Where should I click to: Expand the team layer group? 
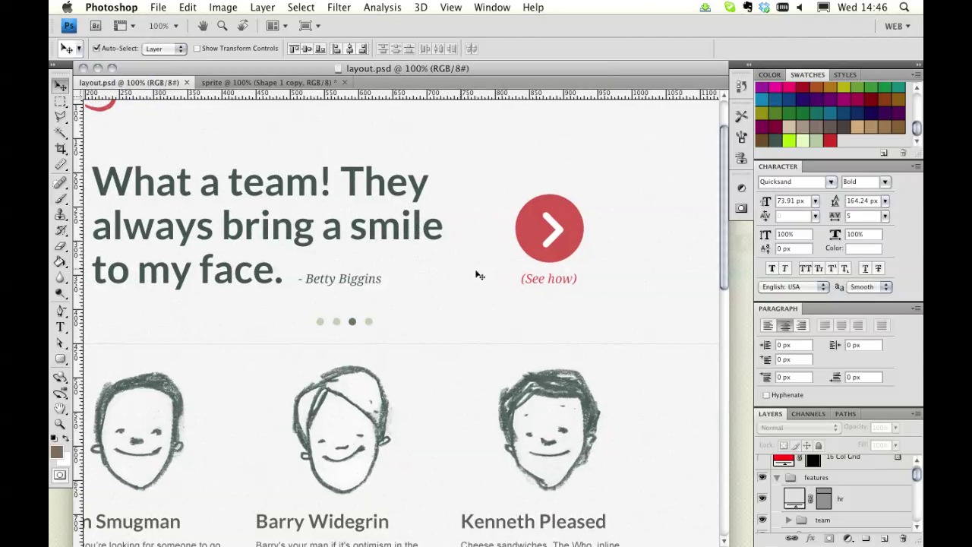[788, 520]
